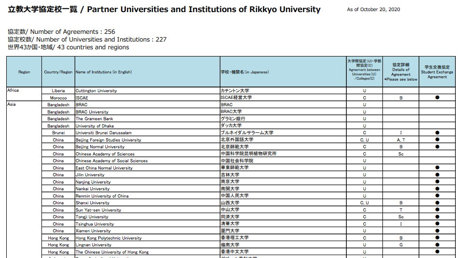The height and width of the screenshot is (258, 463).
Task: Click the 'ISCAE' institution name cell
Action: point(148,98)
